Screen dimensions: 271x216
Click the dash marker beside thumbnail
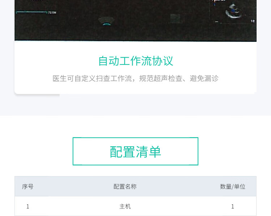click(x=217, y=22)
